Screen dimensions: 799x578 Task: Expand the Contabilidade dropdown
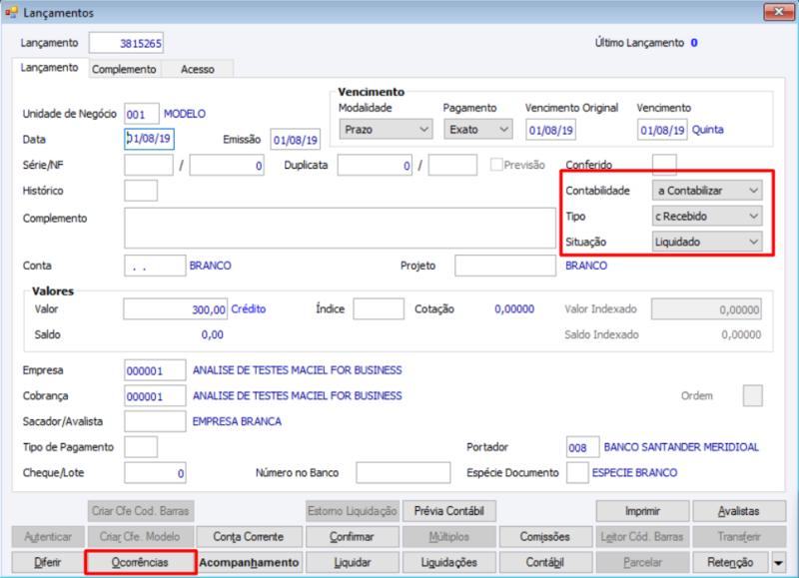point(707,191)
